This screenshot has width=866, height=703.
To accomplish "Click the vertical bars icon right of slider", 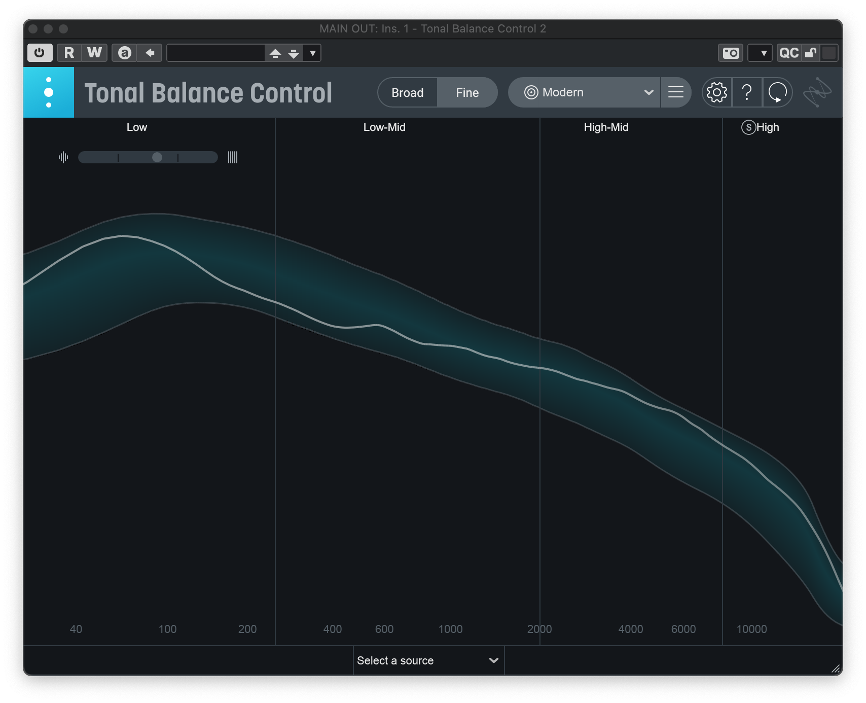I will tap(233, 157).
